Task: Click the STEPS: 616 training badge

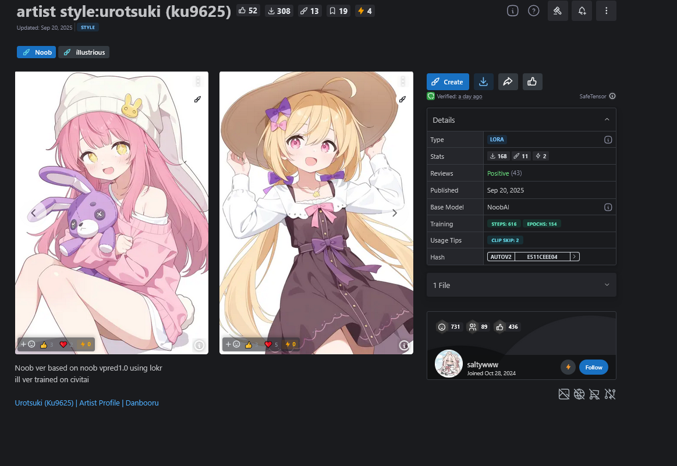Action: [x=504, y=224]
